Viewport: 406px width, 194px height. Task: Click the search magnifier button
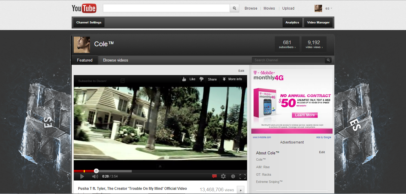[x=234, y=8]
